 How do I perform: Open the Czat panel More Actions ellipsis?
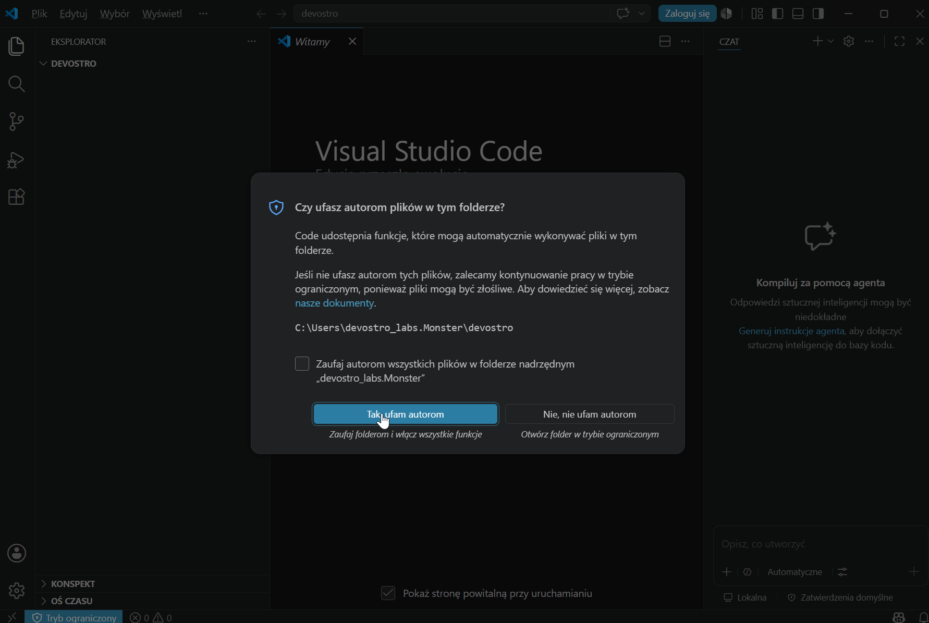pos(869,41)
